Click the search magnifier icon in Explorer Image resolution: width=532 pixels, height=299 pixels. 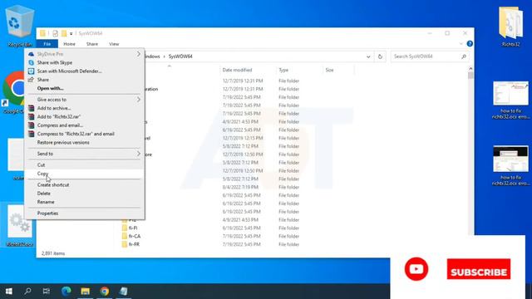pyautogui.click(x=464, y=56)
